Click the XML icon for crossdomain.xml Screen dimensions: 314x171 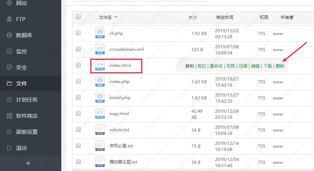100,49
